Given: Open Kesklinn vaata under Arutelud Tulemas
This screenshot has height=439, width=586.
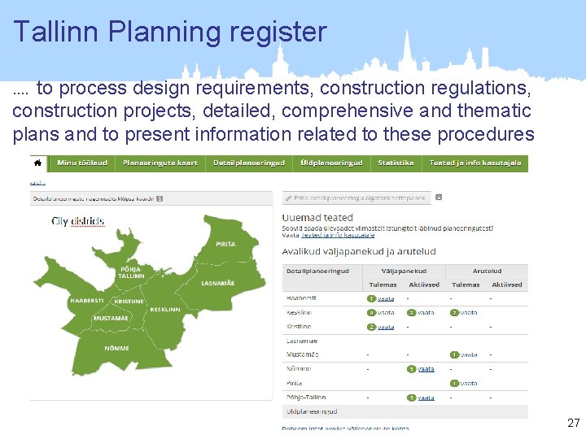Looking at the screenshot, I should click(x=469, y=313).
